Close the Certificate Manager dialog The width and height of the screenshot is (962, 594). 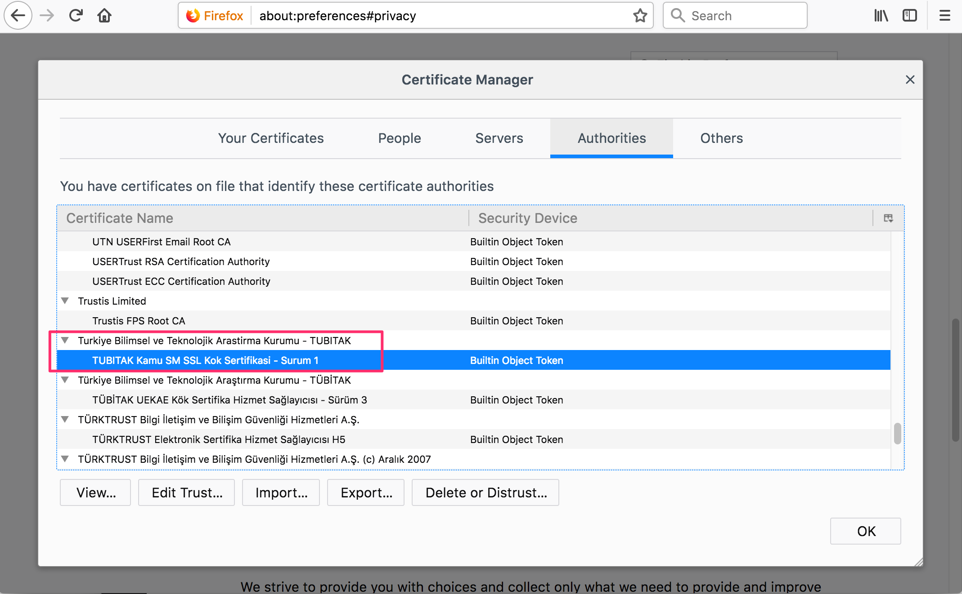pyautogui.click(x=910, y=80)
